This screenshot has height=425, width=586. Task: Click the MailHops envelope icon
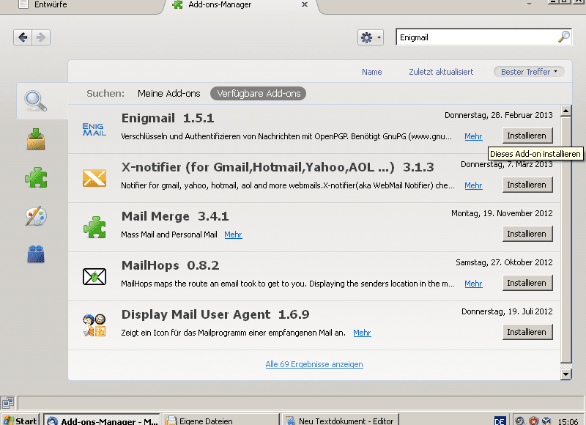pos(94,277)
